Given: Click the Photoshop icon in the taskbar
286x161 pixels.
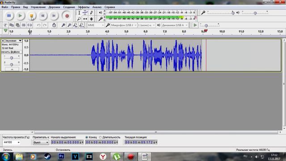Looking at the screenshot, I should [62, 157].
